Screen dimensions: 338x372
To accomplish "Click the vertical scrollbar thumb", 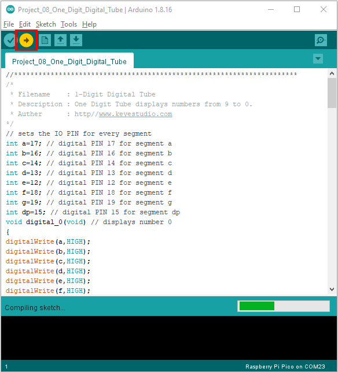I will point(332,93).
